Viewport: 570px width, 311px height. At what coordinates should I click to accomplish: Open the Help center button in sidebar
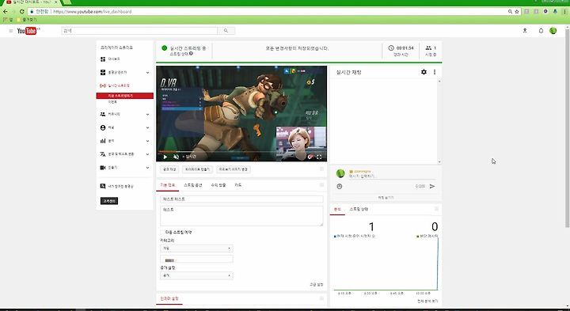(109, 201)
